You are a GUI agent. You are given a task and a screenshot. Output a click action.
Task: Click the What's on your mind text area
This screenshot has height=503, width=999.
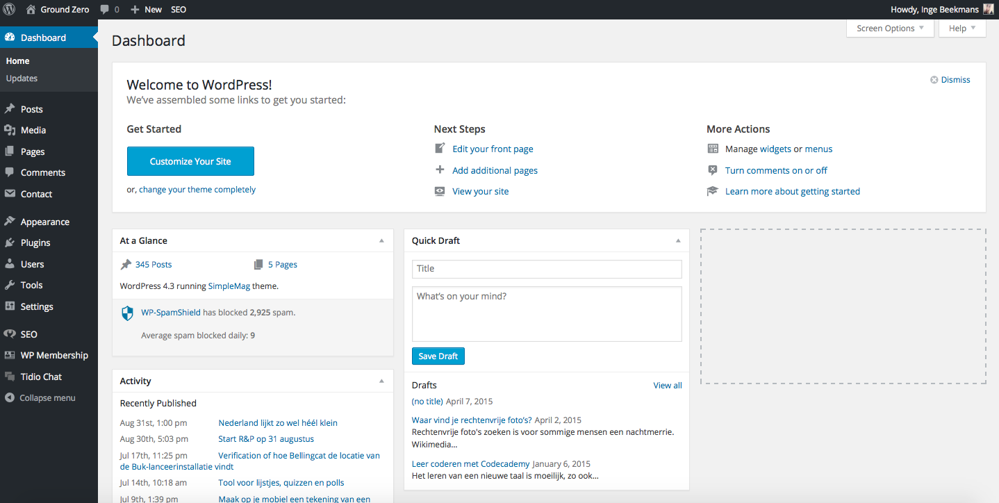[x=547, y=314]
